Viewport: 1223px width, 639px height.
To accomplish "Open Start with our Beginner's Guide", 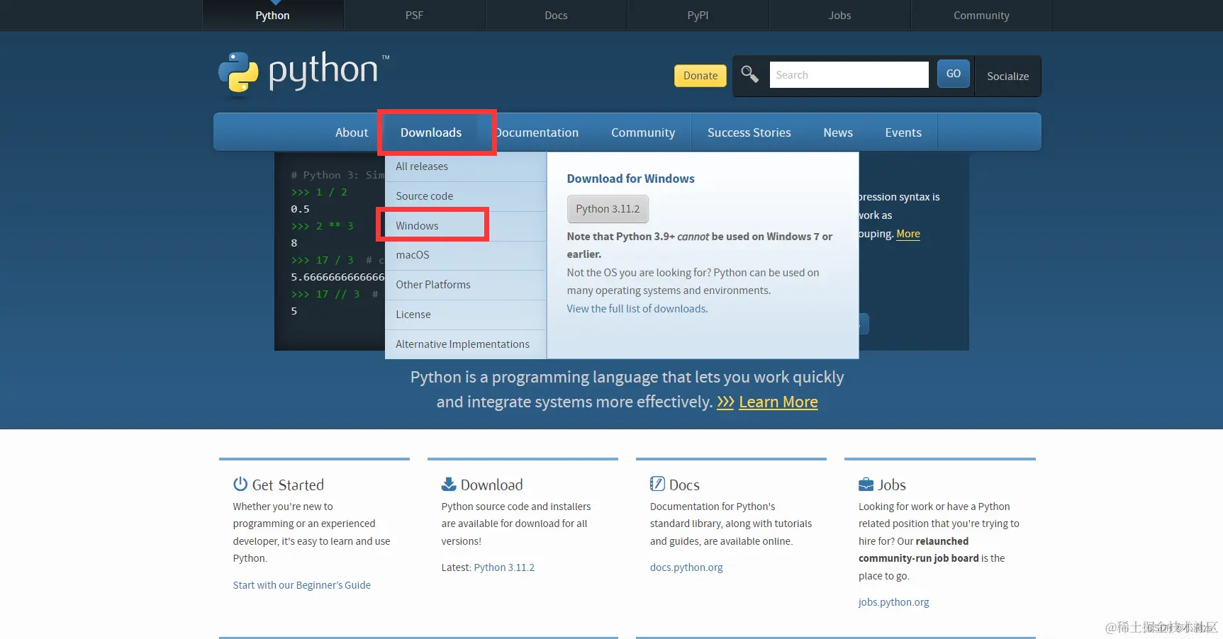I will pos(302,585).
